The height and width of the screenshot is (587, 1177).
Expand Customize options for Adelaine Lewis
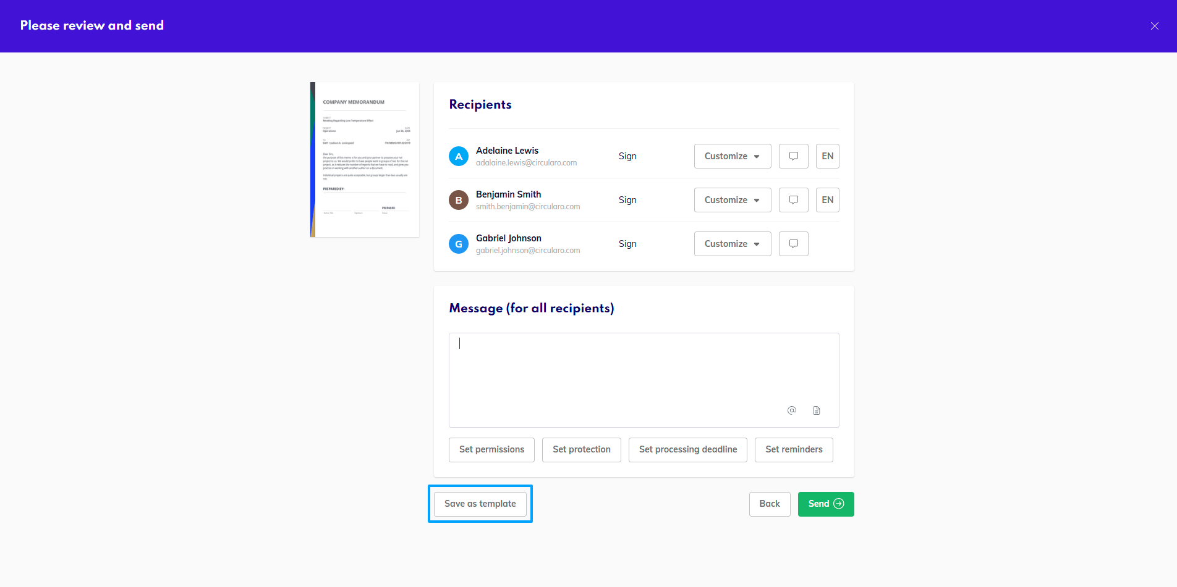(733, 156)
